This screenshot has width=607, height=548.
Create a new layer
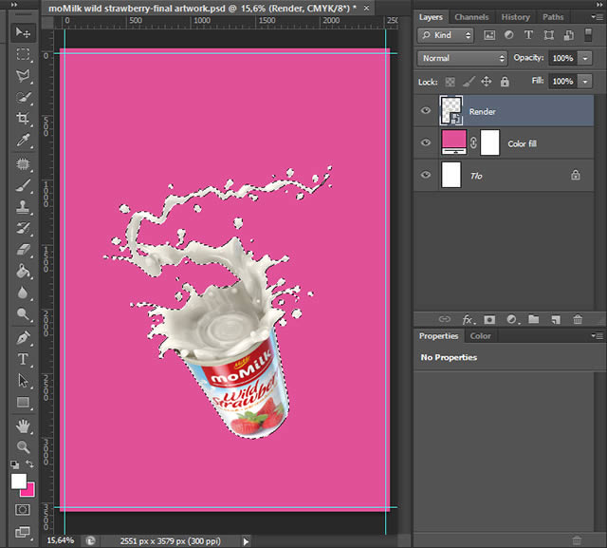556,320
